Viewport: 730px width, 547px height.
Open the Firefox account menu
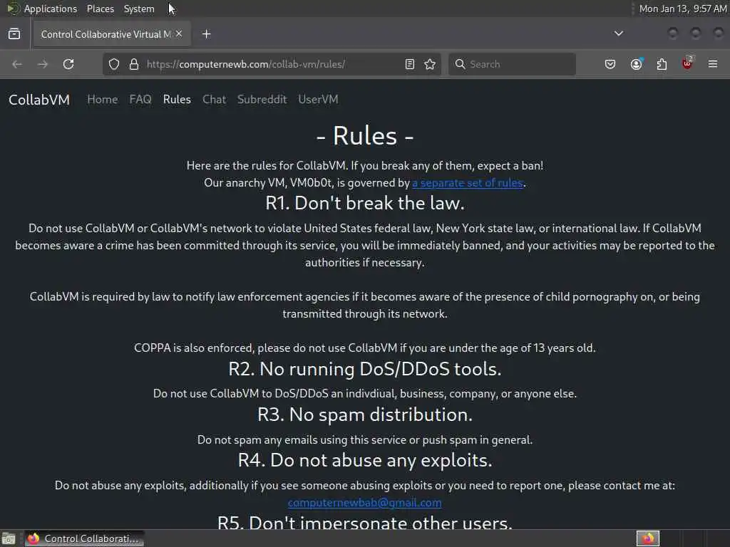(637, 64)
